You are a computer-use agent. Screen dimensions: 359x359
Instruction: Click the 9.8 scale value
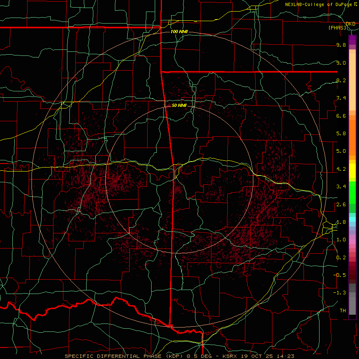tap(341, 45)
